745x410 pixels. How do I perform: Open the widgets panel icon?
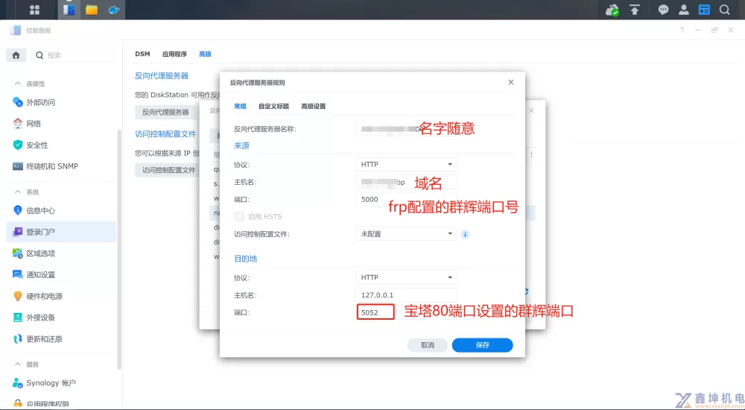click(x=704, y=10)
